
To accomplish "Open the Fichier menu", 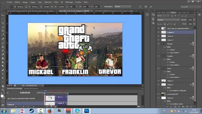I will (10, 2).
